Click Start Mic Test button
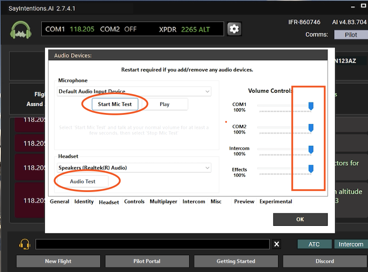This screenshot has height=272, width=368. click(115, 104)
